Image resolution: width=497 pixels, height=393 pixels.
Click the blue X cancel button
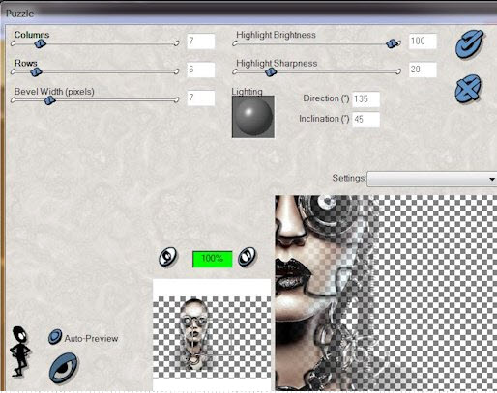pos(468,89)
